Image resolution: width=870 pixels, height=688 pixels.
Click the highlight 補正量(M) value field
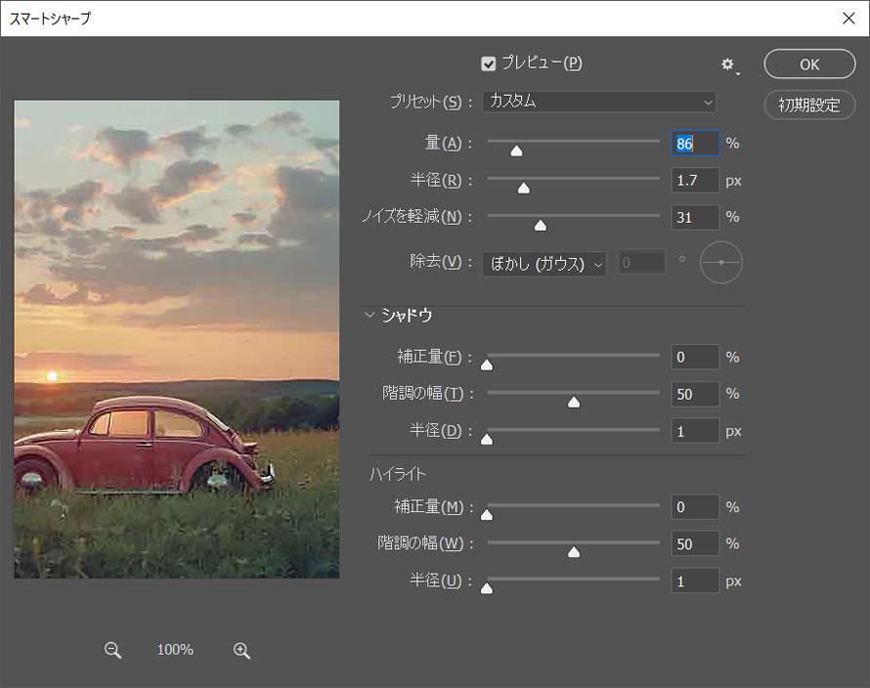click(695, 507)
